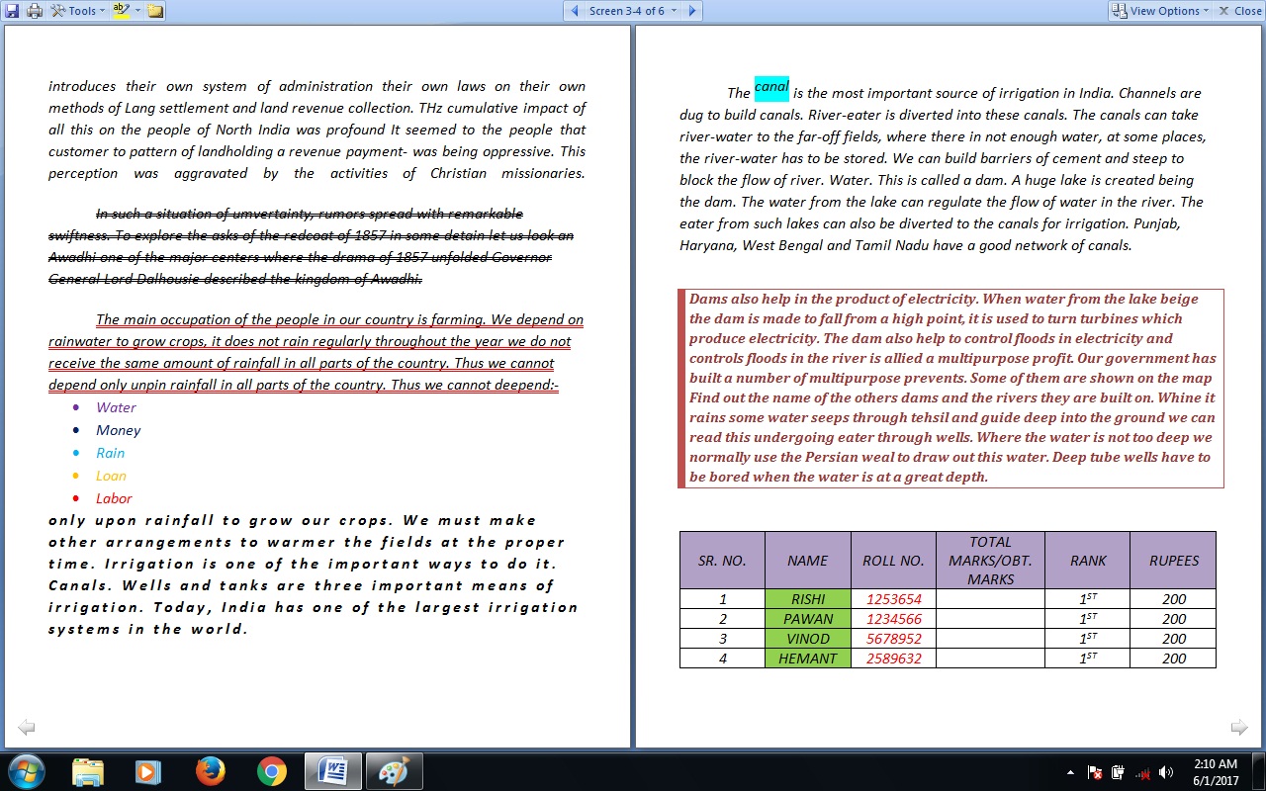Click the Save icon on the toolbar
Viewport: 1266px width, 791px height.
(x=13, y=10)
